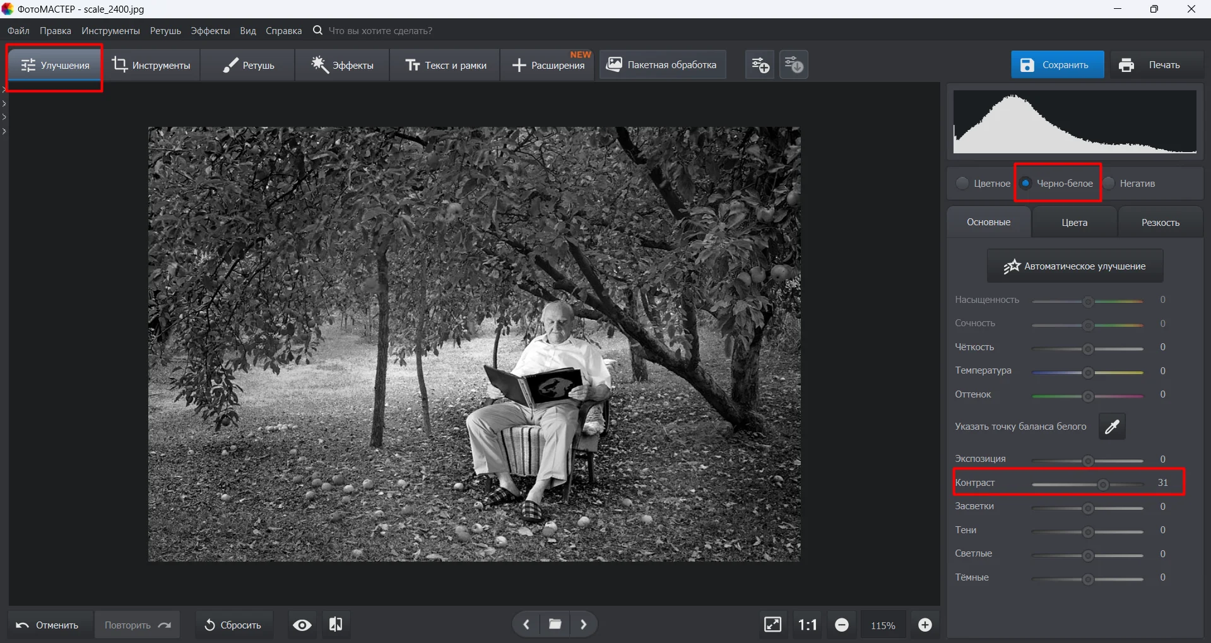Click the ФотоМАСТЕР app logo icon
Screen dimensions: 1211x643
click(x=8, y=9)
